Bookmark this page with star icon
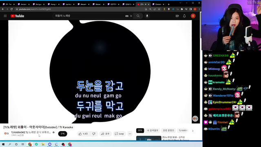Screen dimensions: 261x147 pyautogui.click(x=159, y=9)
